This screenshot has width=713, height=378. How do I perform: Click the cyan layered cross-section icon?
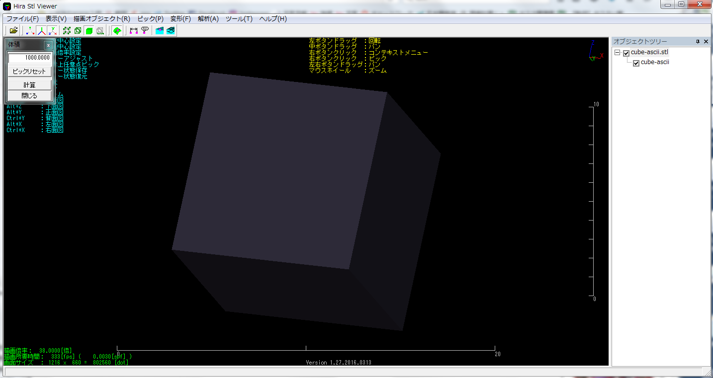171,30
